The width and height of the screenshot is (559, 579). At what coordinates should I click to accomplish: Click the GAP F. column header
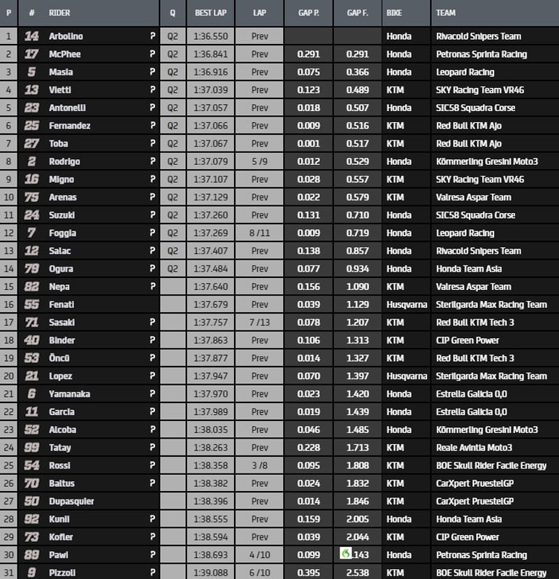(358, 13)
